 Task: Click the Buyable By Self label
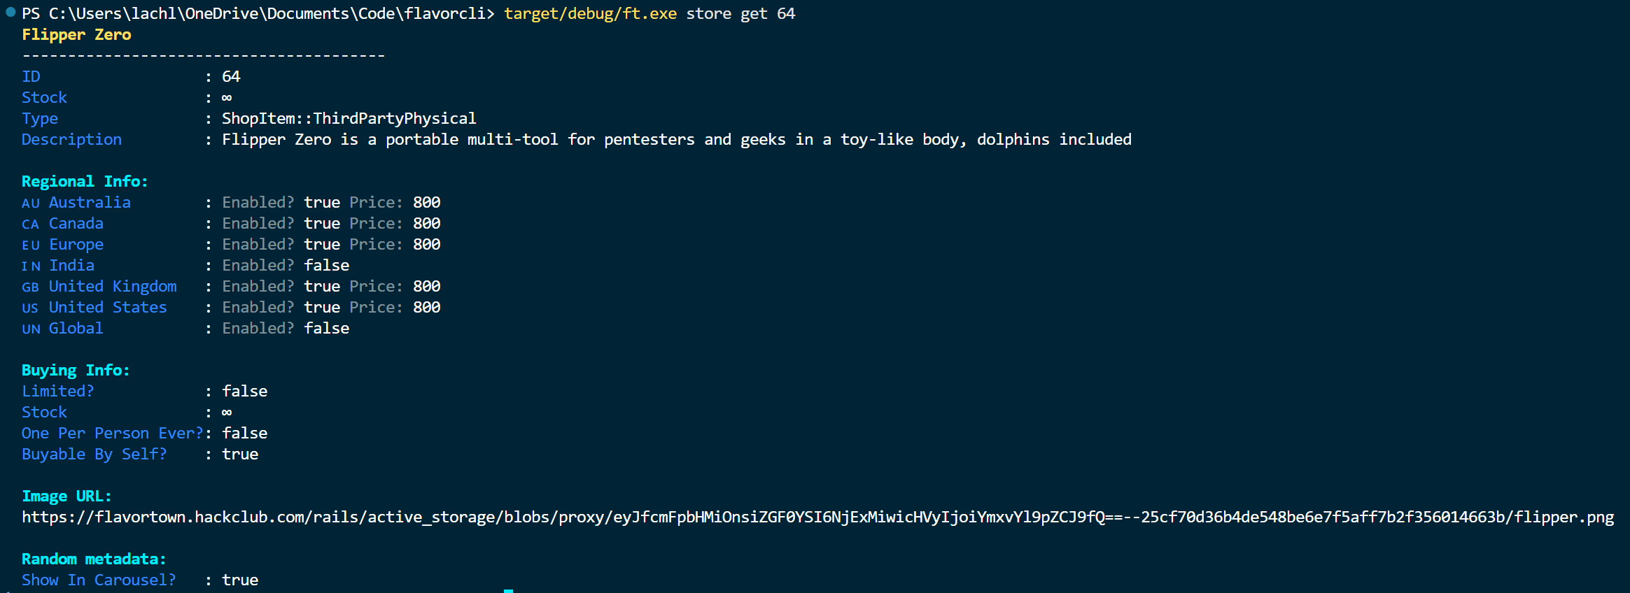click(x=94, y=455)
